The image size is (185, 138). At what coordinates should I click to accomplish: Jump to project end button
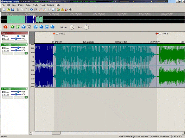(53, 27)
